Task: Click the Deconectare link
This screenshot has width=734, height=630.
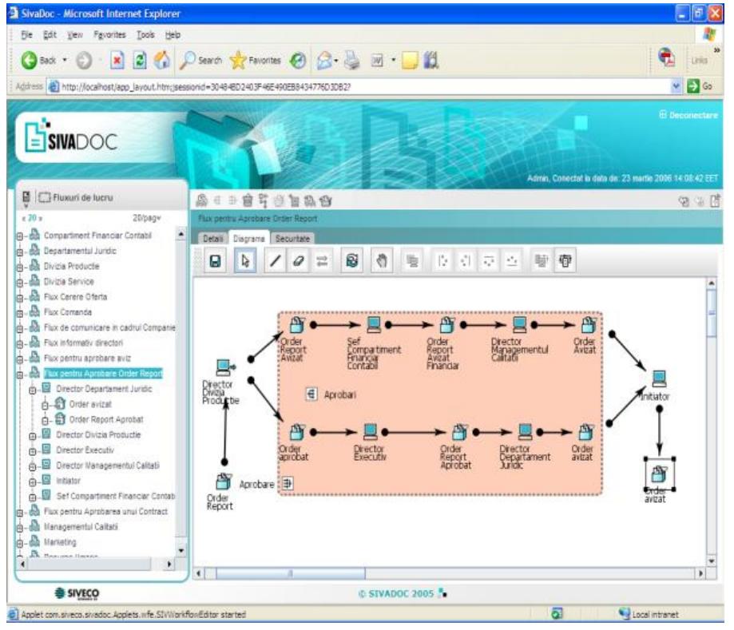Action: click(x=688, y=115)
